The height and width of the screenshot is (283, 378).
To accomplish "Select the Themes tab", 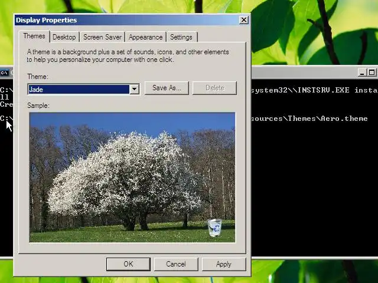I will pos(34,36).
